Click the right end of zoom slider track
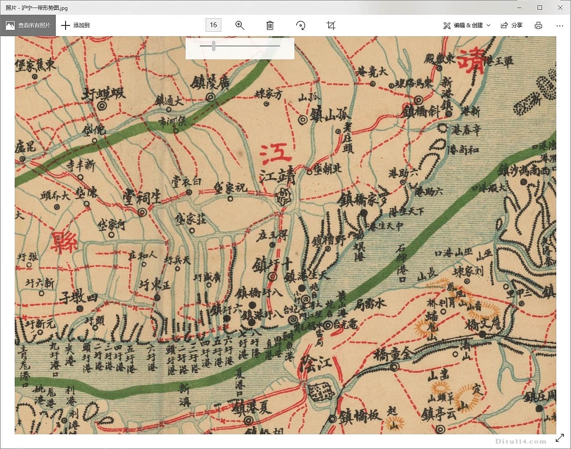Screen dimensions: 571x449 tap(279, 46)
